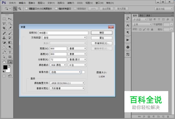Select the Crop tool
Viewport: 175px width, 119px height.
(x=4, y=28)
